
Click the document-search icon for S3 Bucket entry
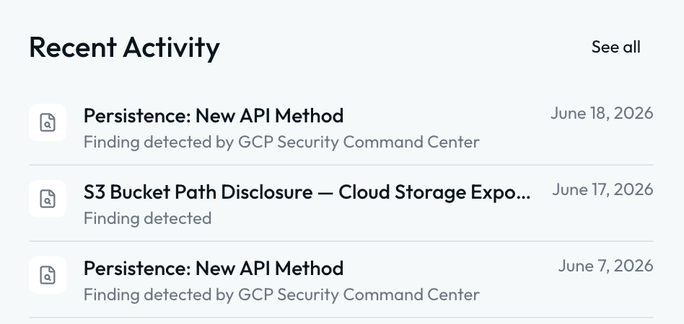tap(48, 199)
